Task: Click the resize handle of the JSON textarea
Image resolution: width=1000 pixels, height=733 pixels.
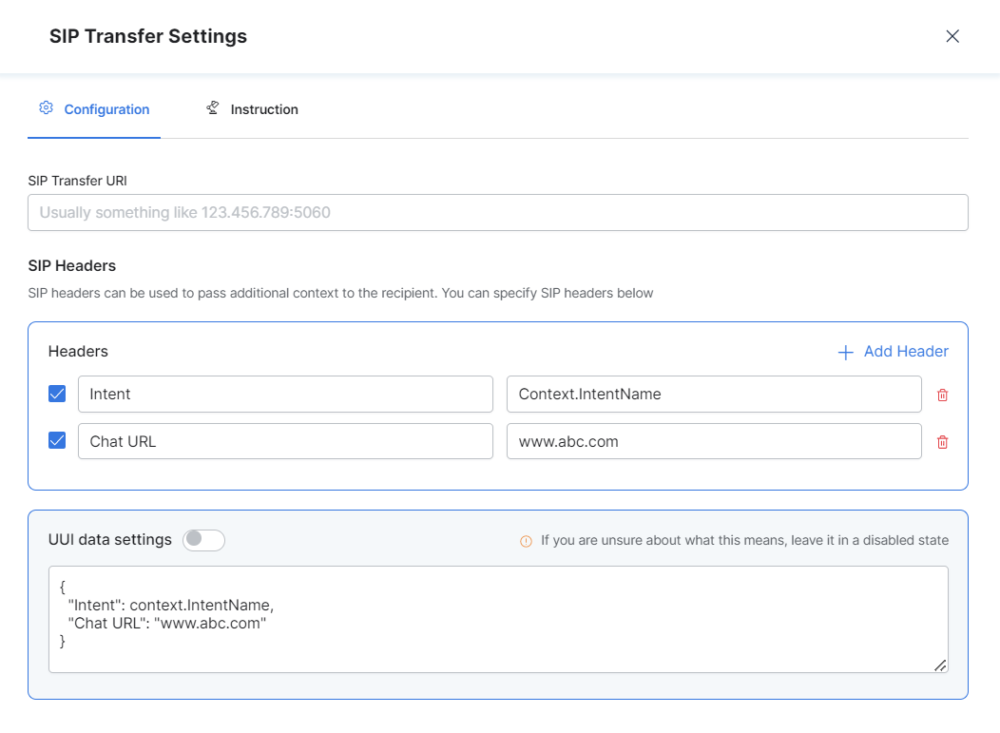Action: [940, 665]
